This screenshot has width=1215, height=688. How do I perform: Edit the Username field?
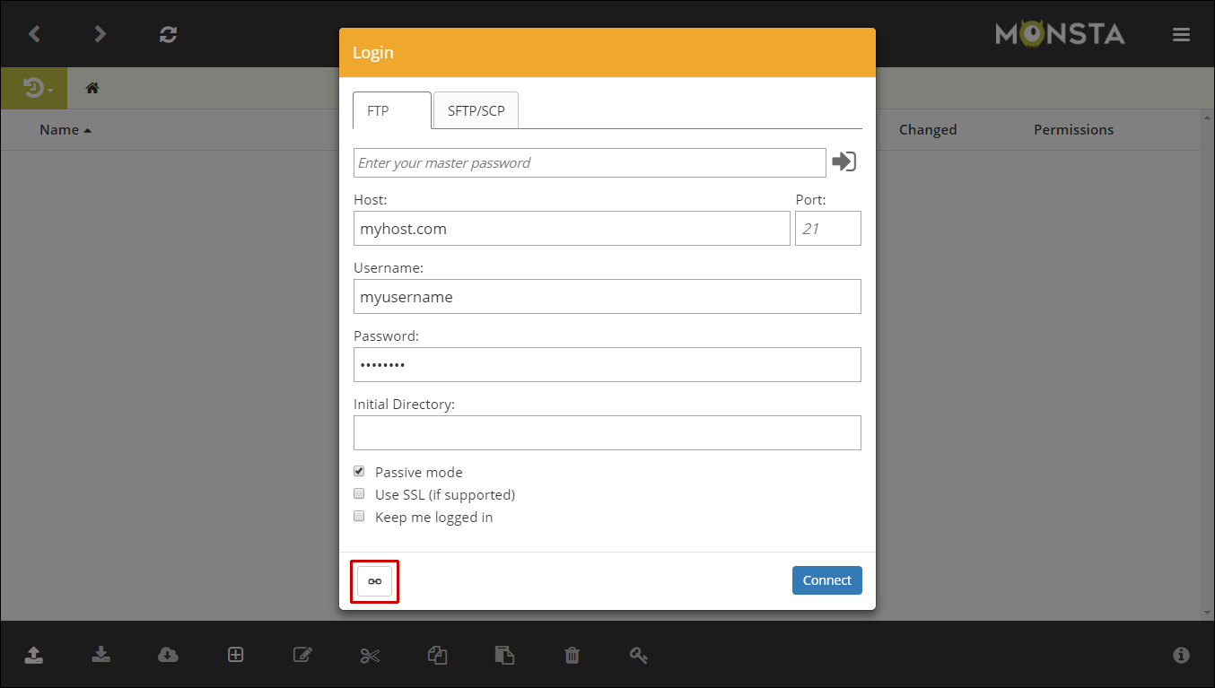pyautogui.click(x=607, y=296)
